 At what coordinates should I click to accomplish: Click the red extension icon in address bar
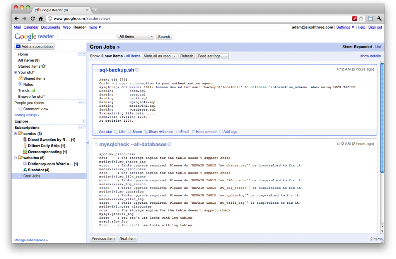point(355,19)
